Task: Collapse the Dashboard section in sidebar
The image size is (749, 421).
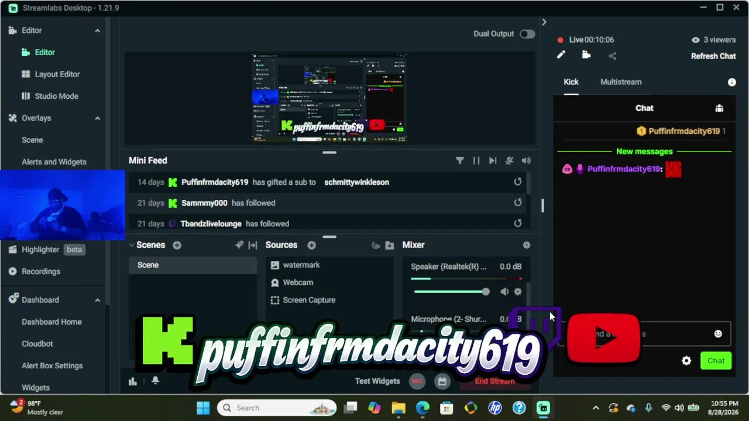Action: [x=97, y=300]
